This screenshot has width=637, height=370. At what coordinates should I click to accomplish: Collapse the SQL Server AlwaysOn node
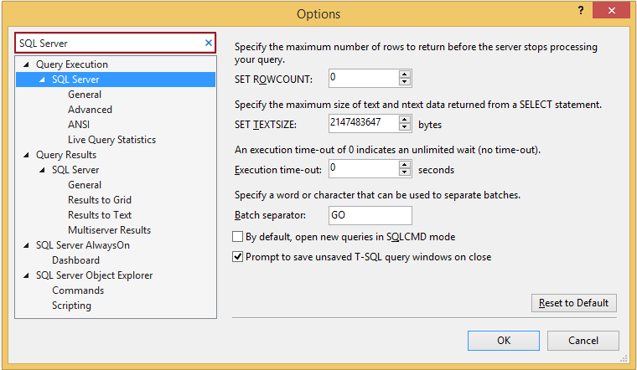(27, 245)
